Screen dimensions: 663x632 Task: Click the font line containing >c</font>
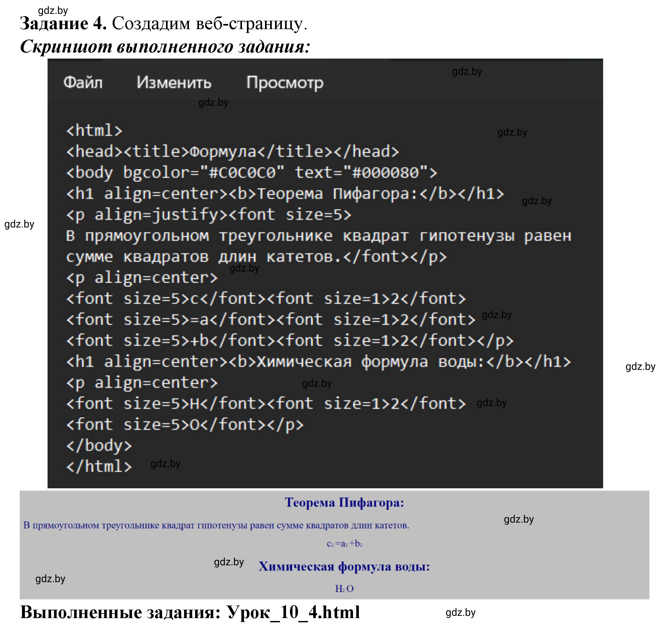coord(266,299)
